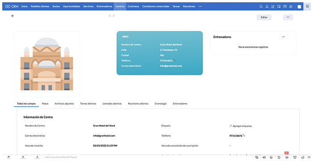Switch to Llamadas abiertas tab
This screenshot has width=313, height=161.
click(x=112, y=104)
